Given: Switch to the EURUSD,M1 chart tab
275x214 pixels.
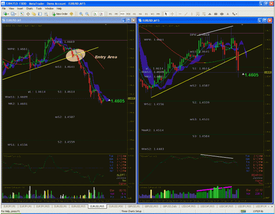Looking at the screenshot, I should (60, 207).
